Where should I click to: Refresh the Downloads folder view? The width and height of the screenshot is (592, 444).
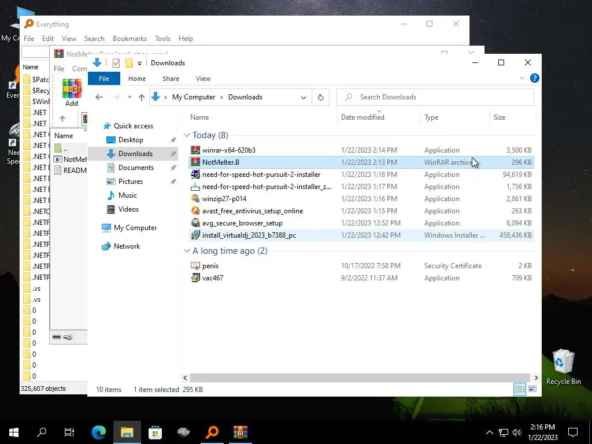320,97
